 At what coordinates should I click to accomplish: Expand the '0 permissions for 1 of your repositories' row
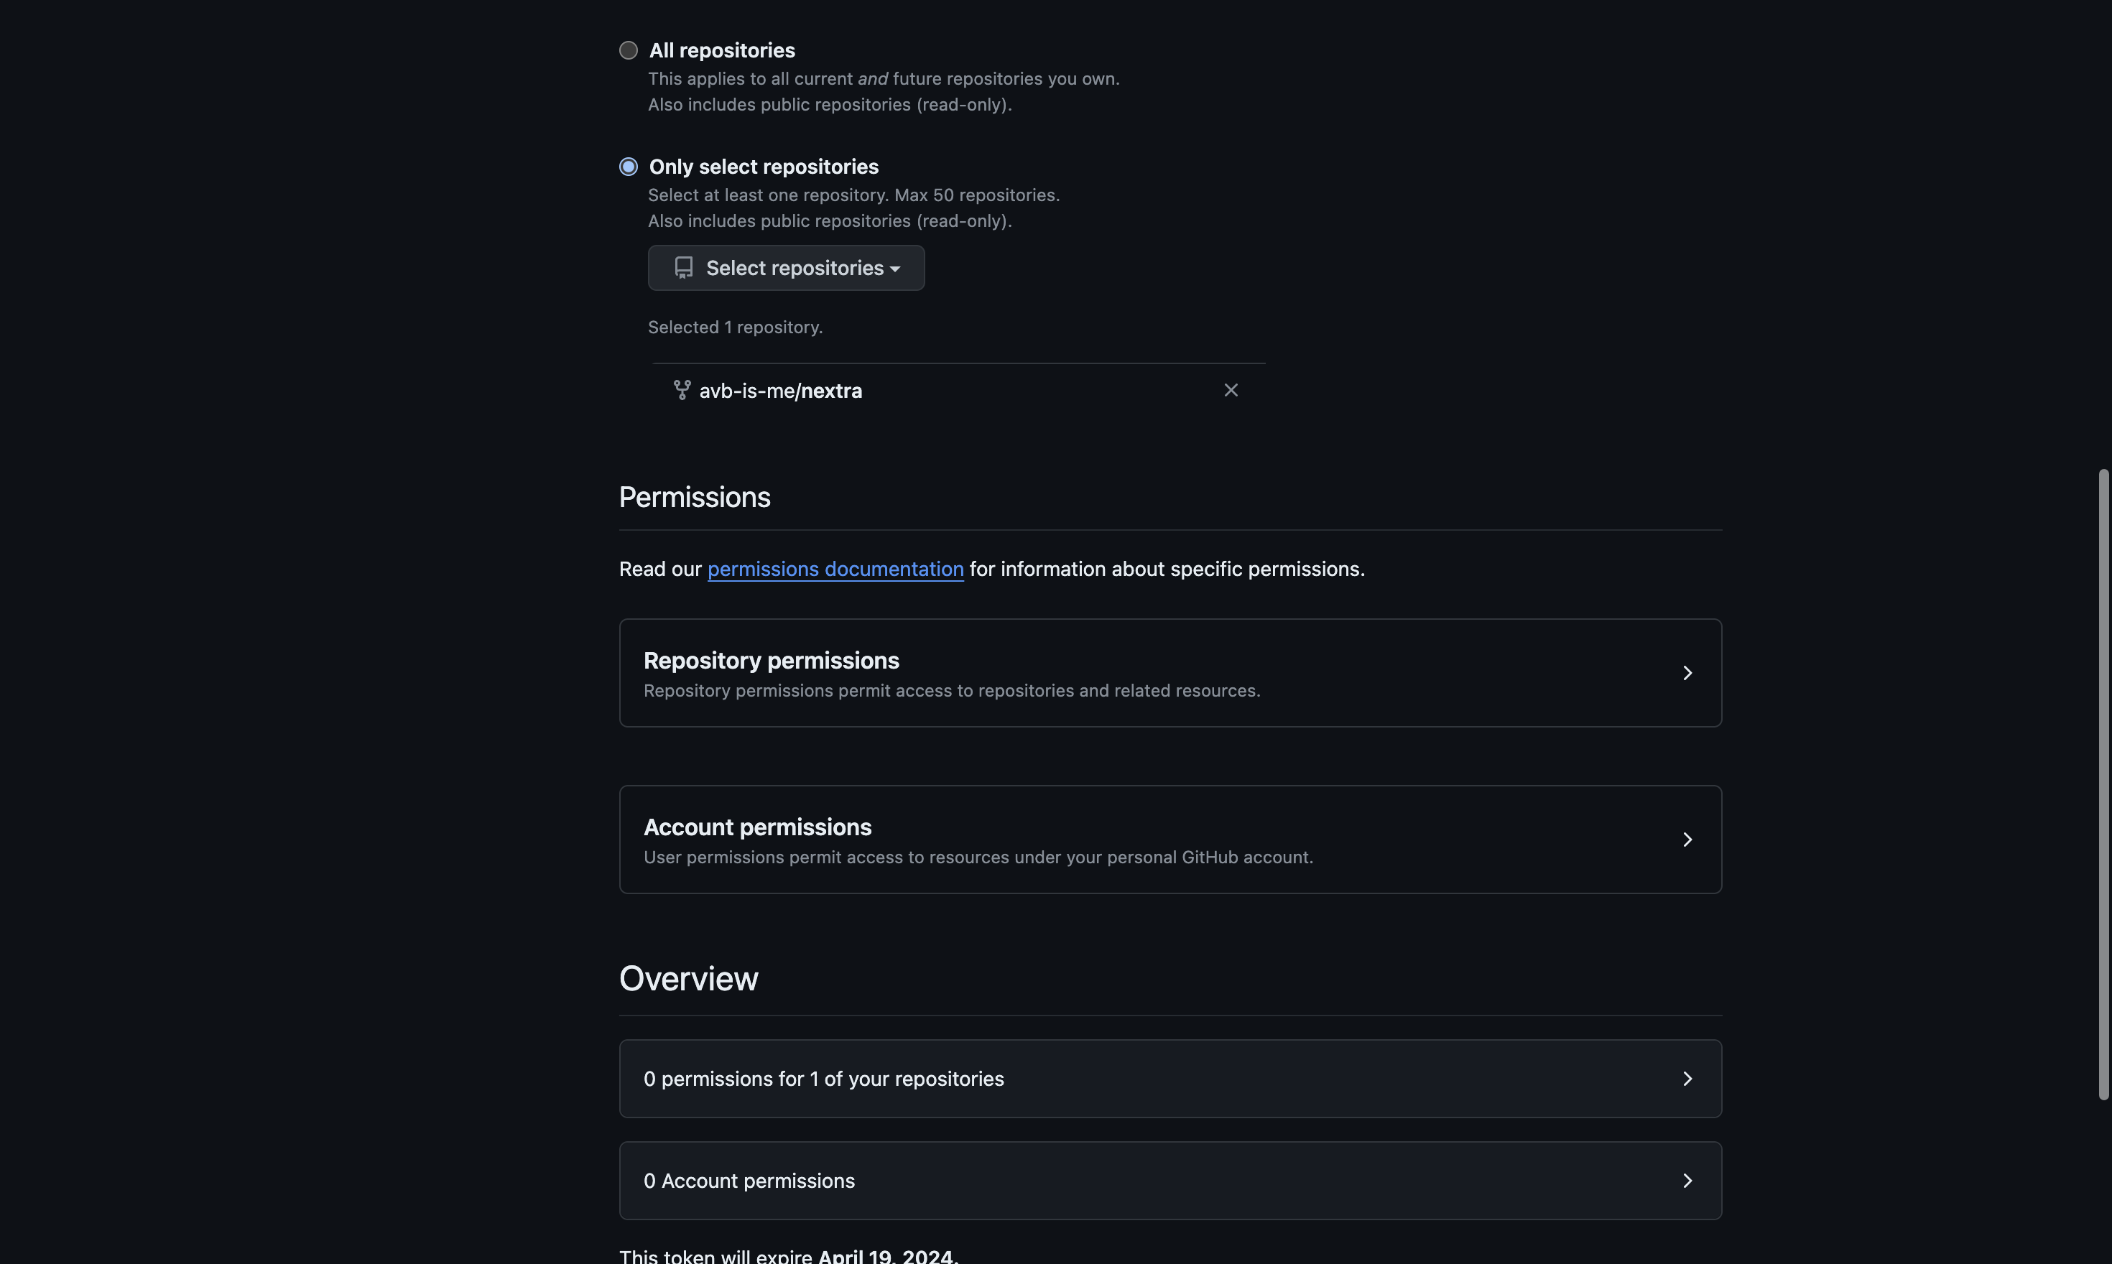1170,1078
